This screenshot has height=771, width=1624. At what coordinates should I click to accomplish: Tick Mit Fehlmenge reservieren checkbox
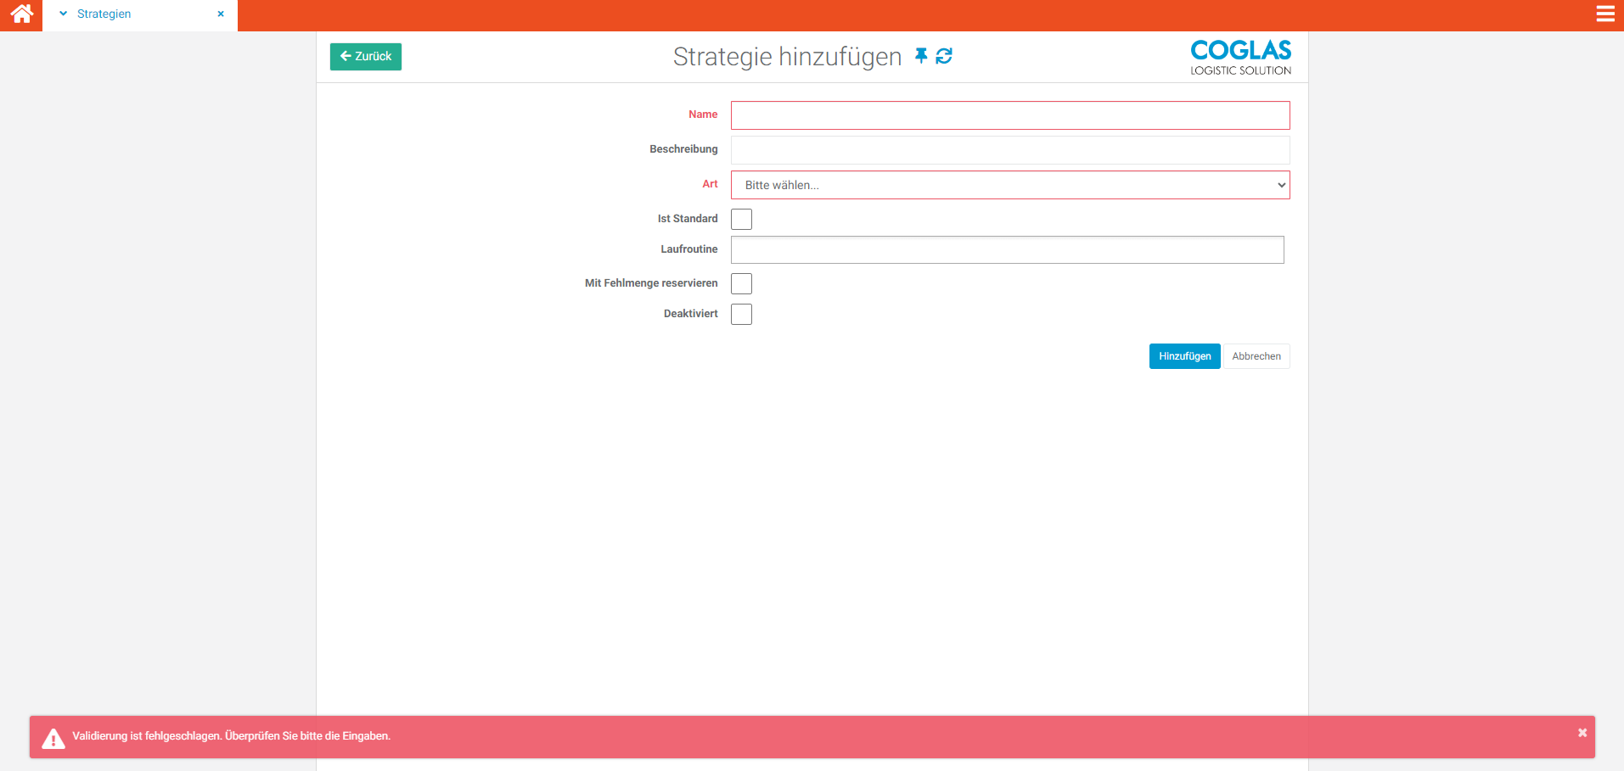(x=741, y=284)
